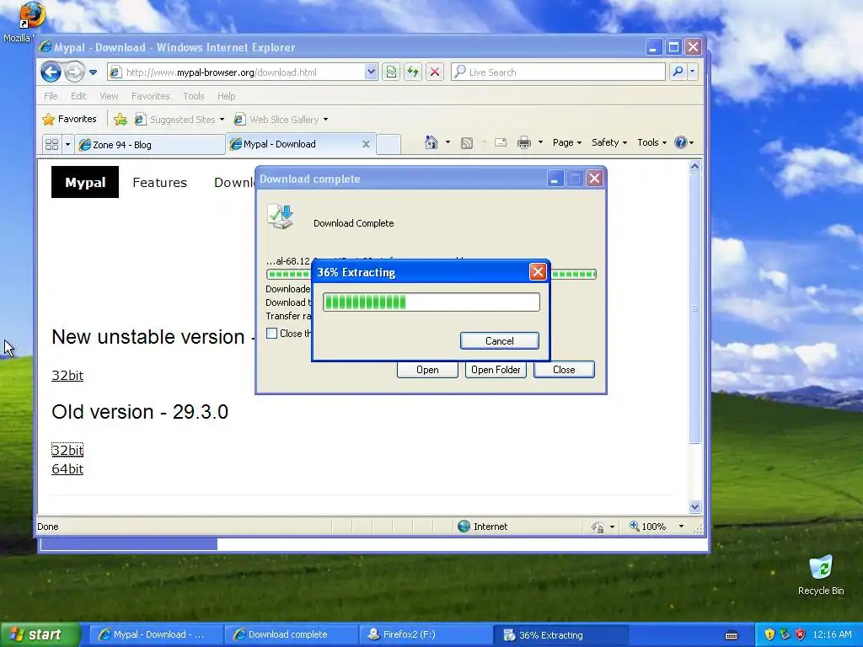Open the Help menu
The width and height of the screenshot is (863, 647).
click(x=226, y=96)
